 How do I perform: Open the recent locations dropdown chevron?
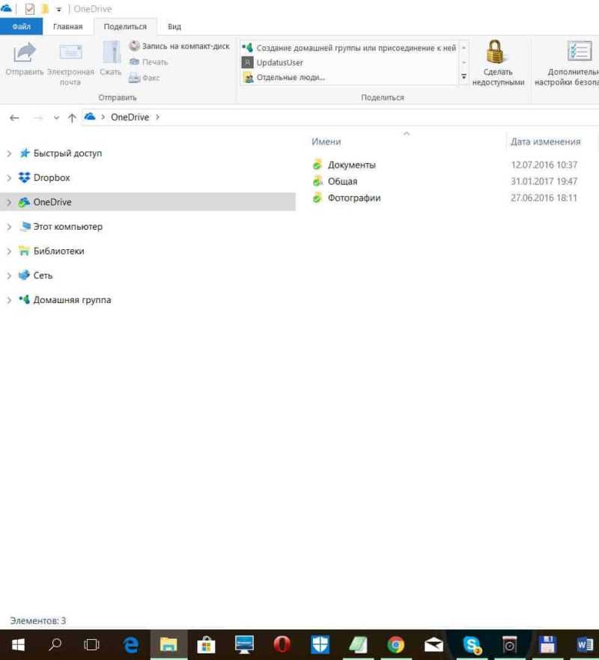click(56, 118)
